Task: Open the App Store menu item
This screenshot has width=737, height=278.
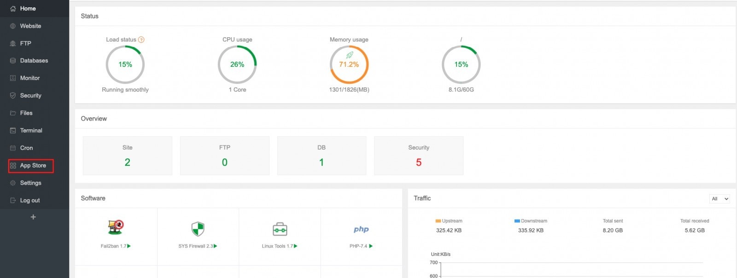Action: [31, 166]
